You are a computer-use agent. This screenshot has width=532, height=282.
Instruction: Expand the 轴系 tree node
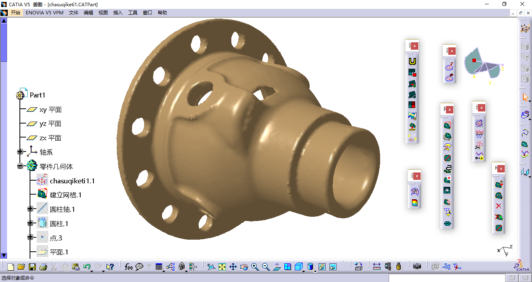point(20,152)
